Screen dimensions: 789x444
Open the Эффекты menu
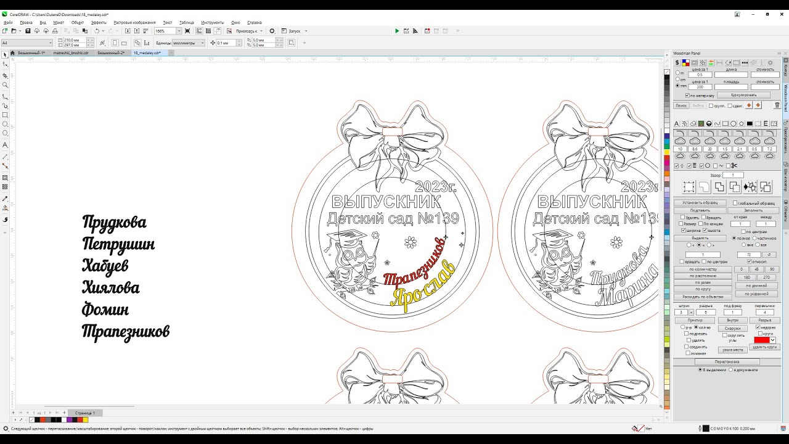pos(99,22)
